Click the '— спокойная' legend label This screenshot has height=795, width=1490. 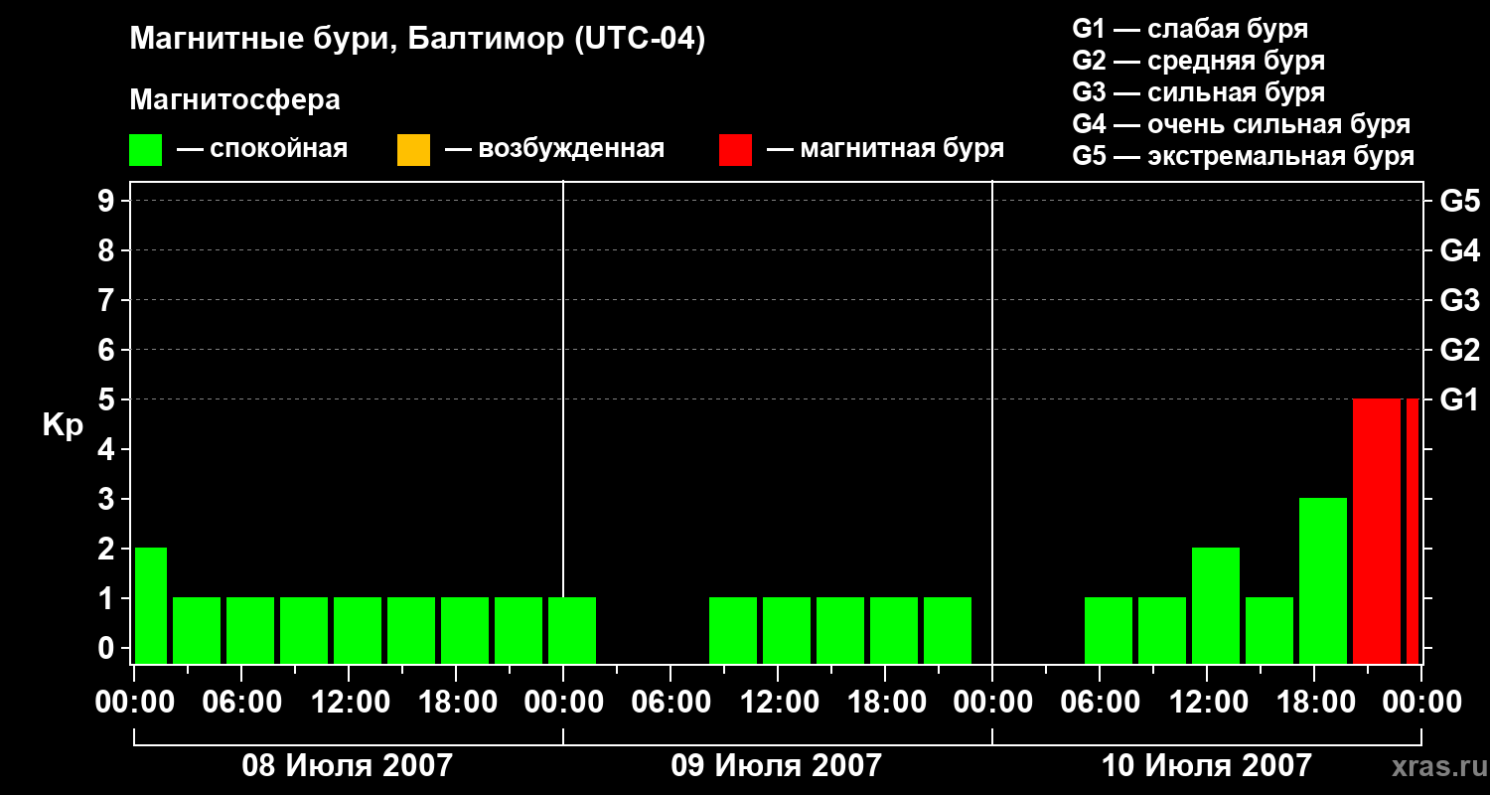tap(262, 149)
